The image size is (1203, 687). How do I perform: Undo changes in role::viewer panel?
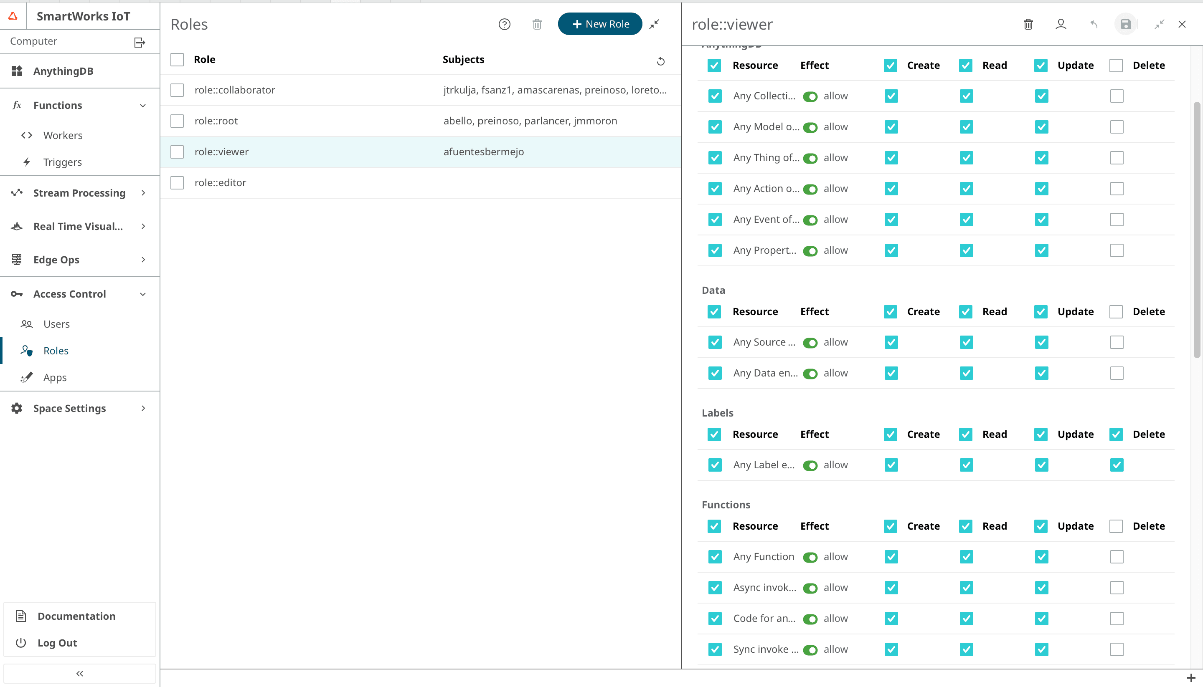click(1093, 24)
